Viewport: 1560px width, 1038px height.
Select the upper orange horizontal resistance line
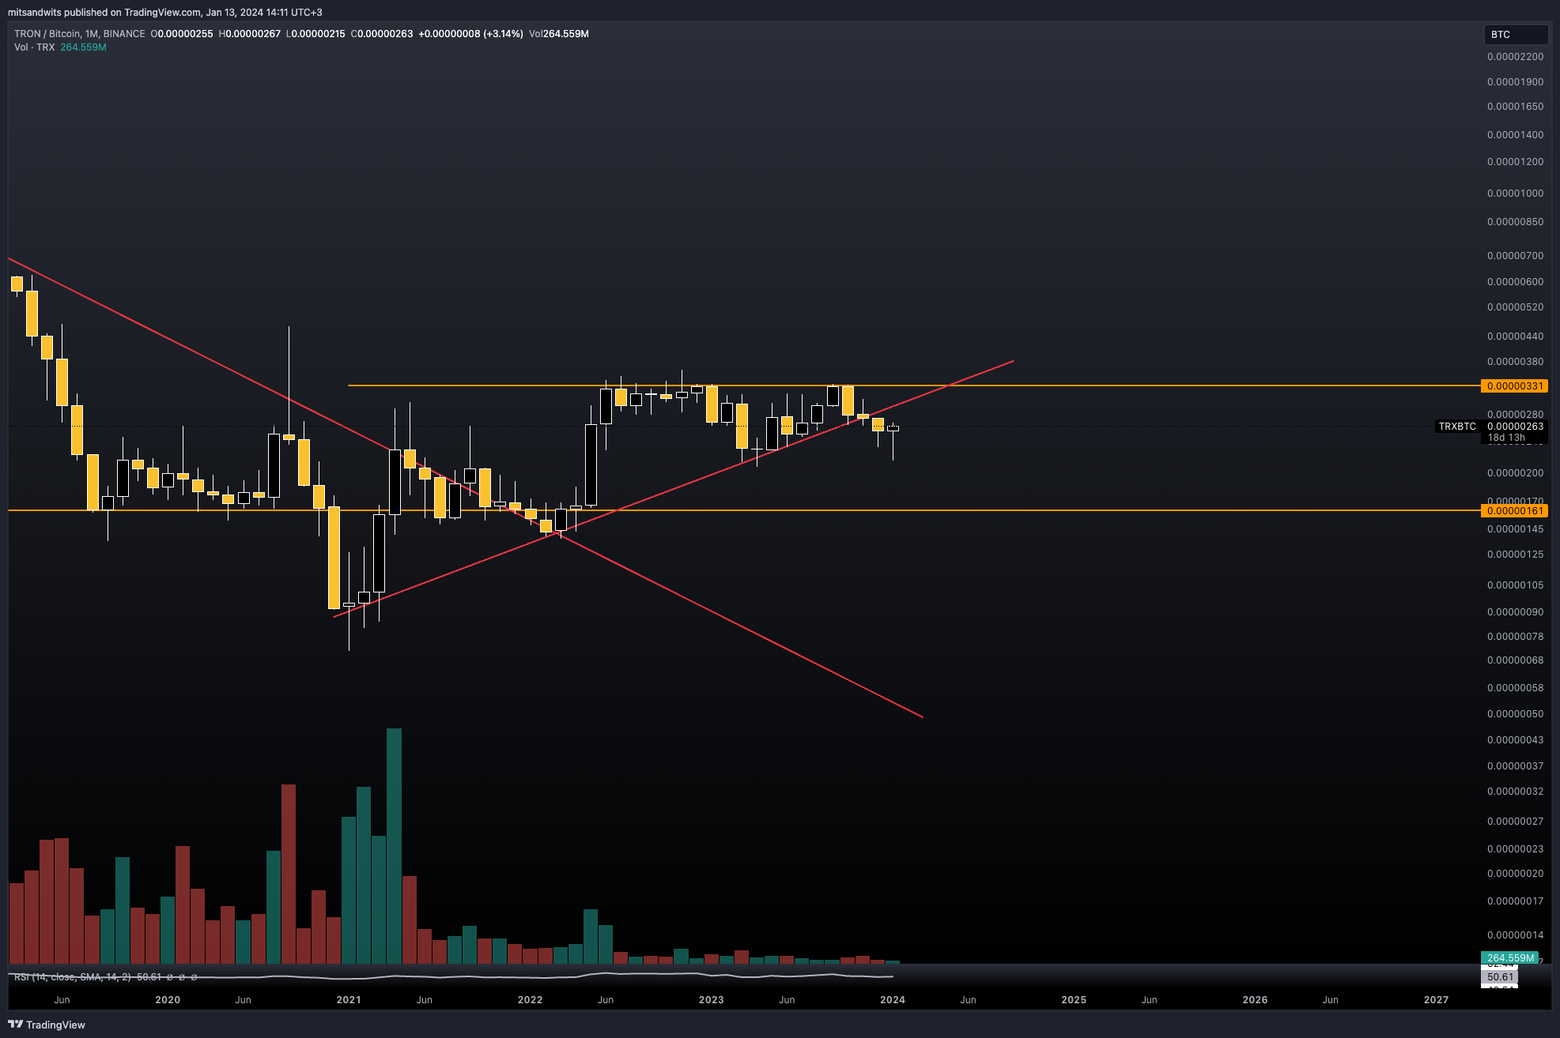click(x=913, y=385)
